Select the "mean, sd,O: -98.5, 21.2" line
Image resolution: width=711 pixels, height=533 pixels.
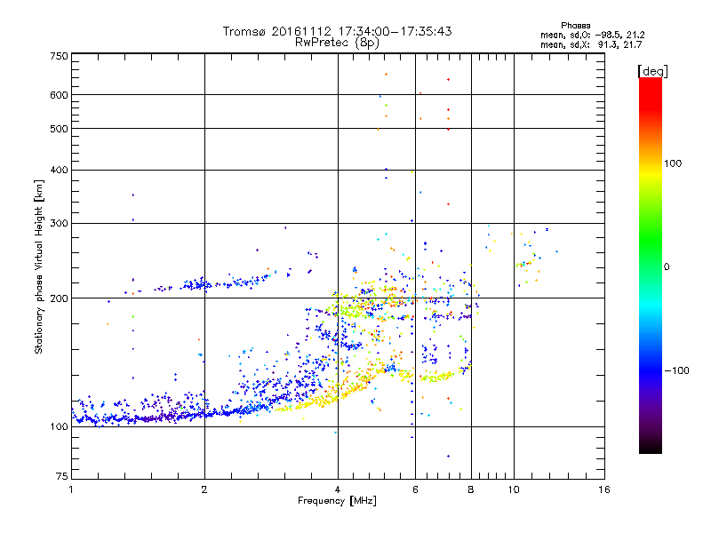pos(592,35)
